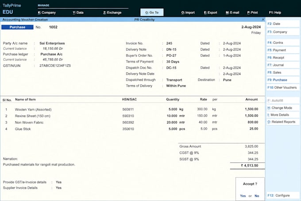Click Buyer's Order No. PO-27

click(x=171, y=55)
